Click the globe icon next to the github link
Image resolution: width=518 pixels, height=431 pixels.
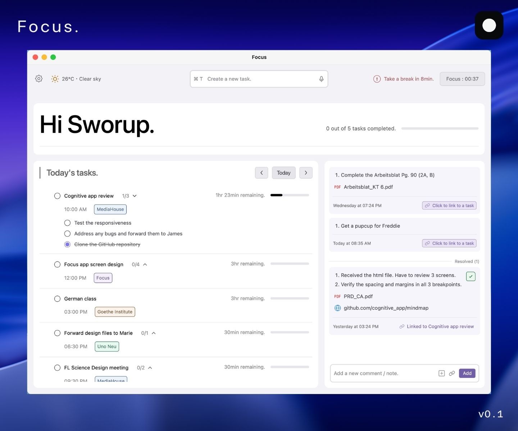(x=337, y=308)
